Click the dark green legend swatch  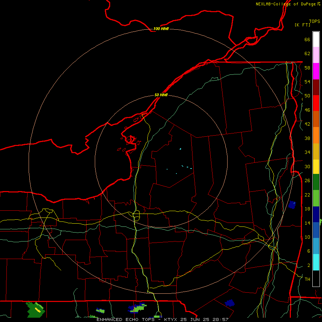316,182
